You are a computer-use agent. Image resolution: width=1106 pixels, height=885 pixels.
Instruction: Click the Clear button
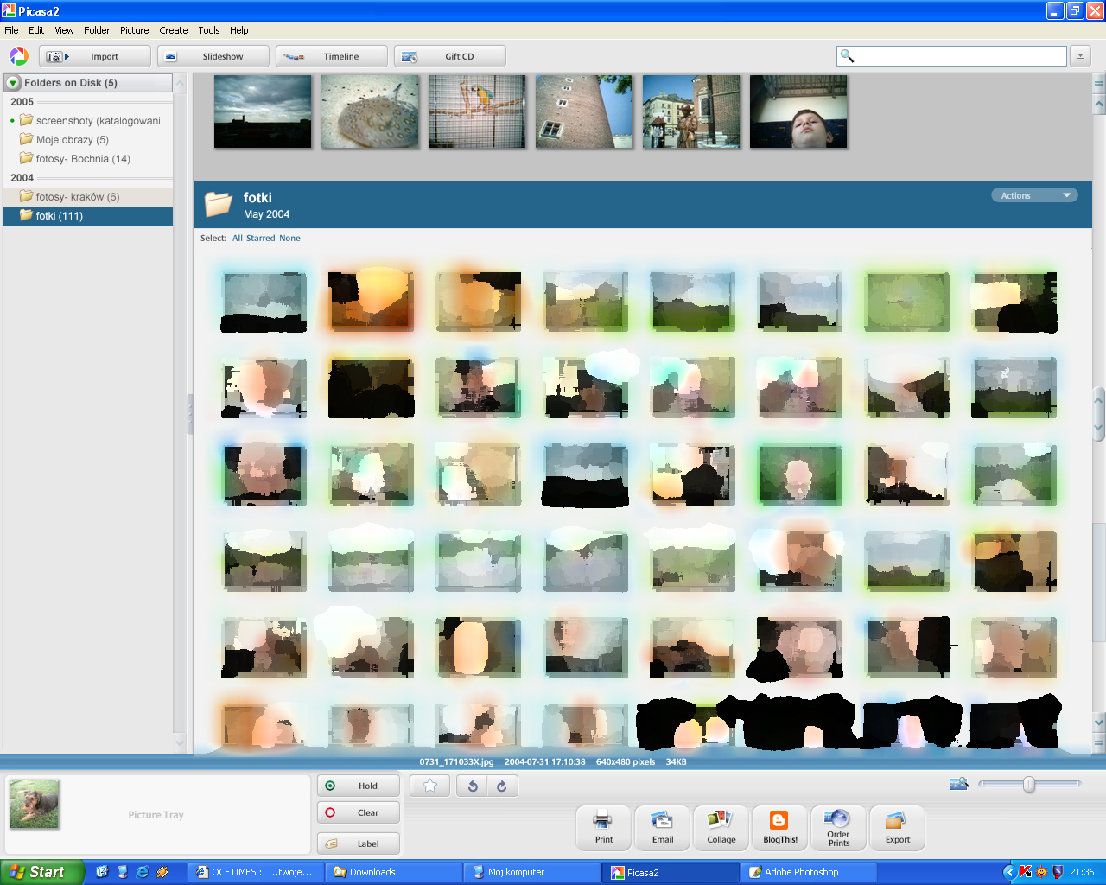359,812
